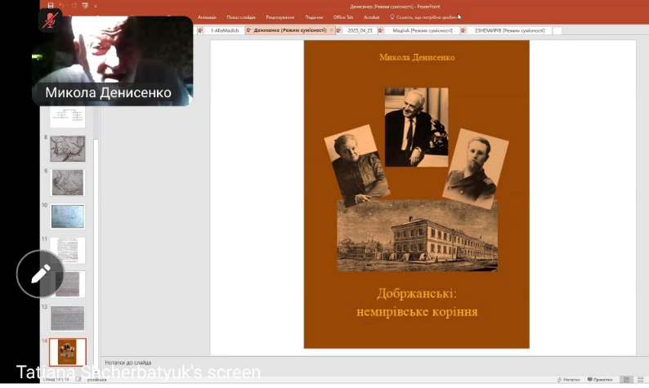Select slide 10 thumbnail

click(67, 216)
